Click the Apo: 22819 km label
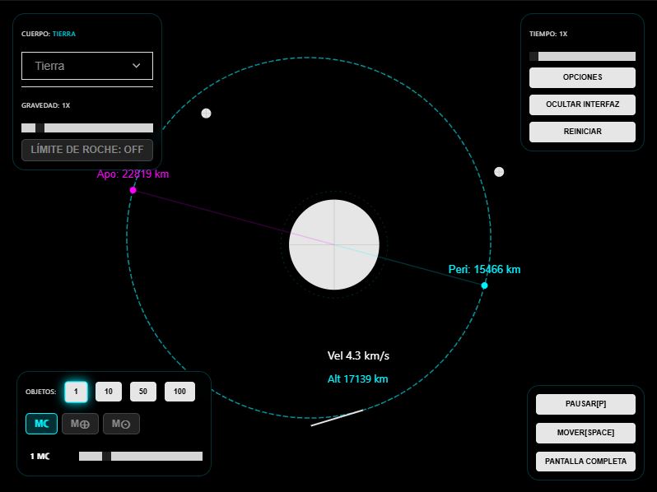 [x=133, y=174]
